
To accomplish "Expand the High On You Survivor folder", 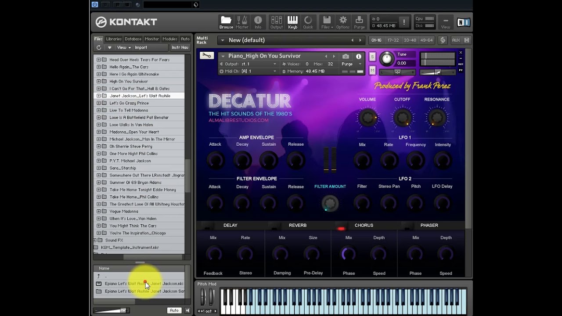I will 98,81.
